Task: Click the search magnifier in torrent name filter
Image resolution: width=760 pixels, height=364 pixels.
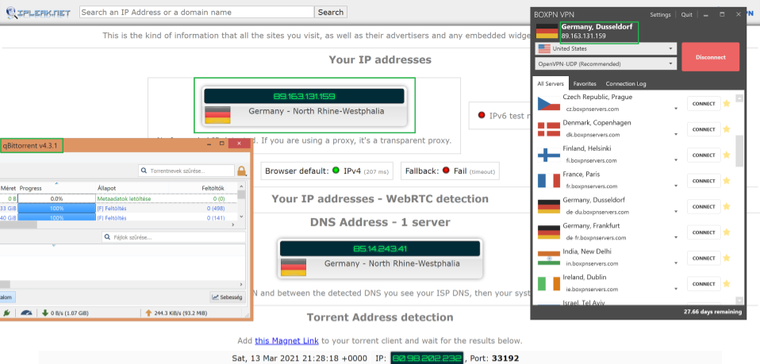Action: [144, 171]
